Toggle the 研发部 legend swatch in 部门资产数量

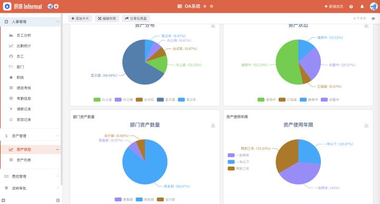pyautogui.click(x=139, y=199)
